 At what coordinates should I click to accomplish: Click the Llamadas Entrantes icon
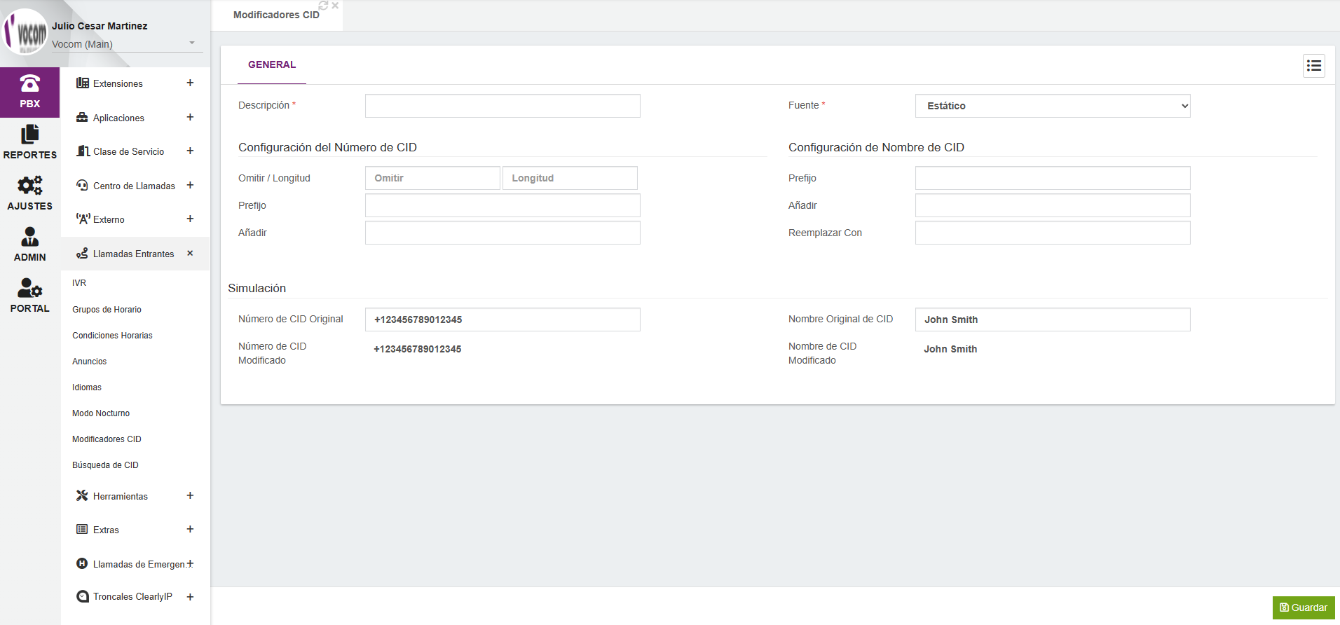click(82, 253)
